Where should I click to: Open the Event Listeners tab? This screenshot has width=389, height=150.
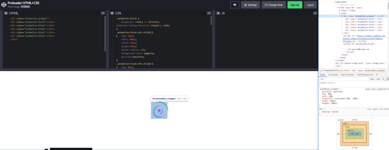(347, 75)
